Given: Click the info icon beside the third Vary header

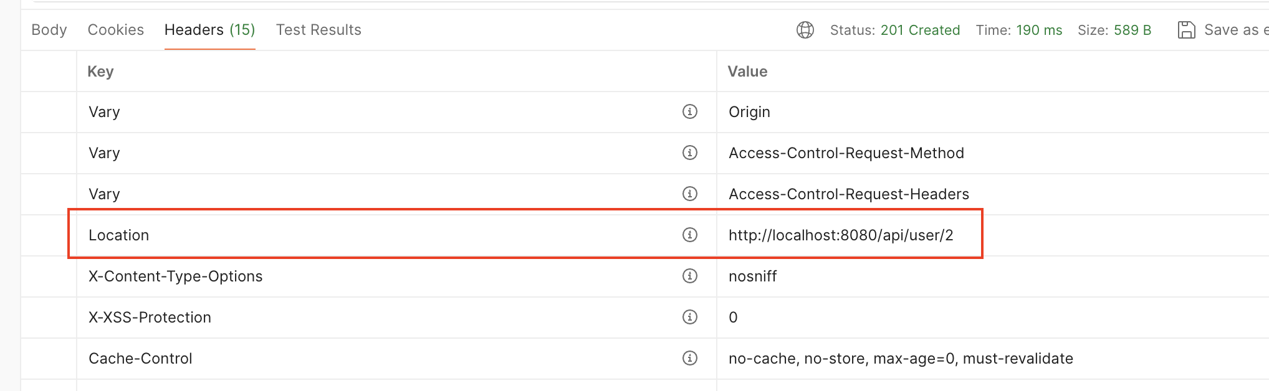Looking at the screenshot, I should click(x=688, y=194).
